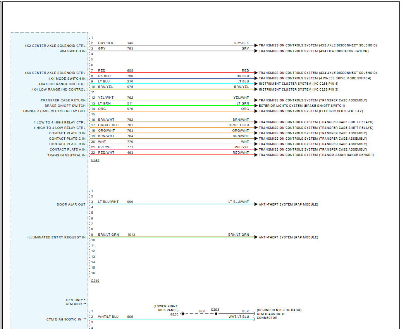Click the DOOR AJAR OUT pin label
This screenshot has width=406, height=329.
coord(71,204)
